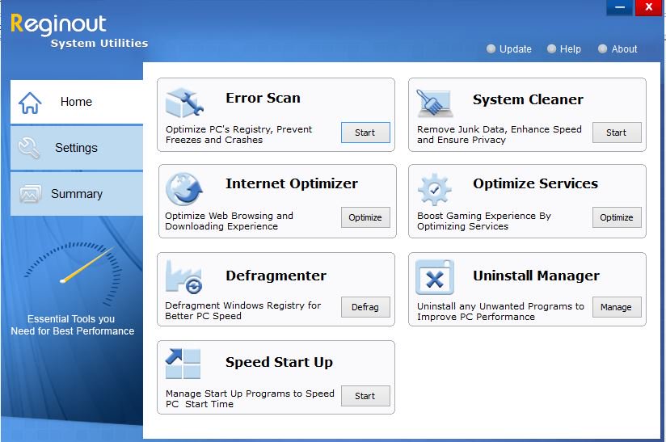Click the Error Scan wrench icon
666x442 pixels.
[184, 103]
